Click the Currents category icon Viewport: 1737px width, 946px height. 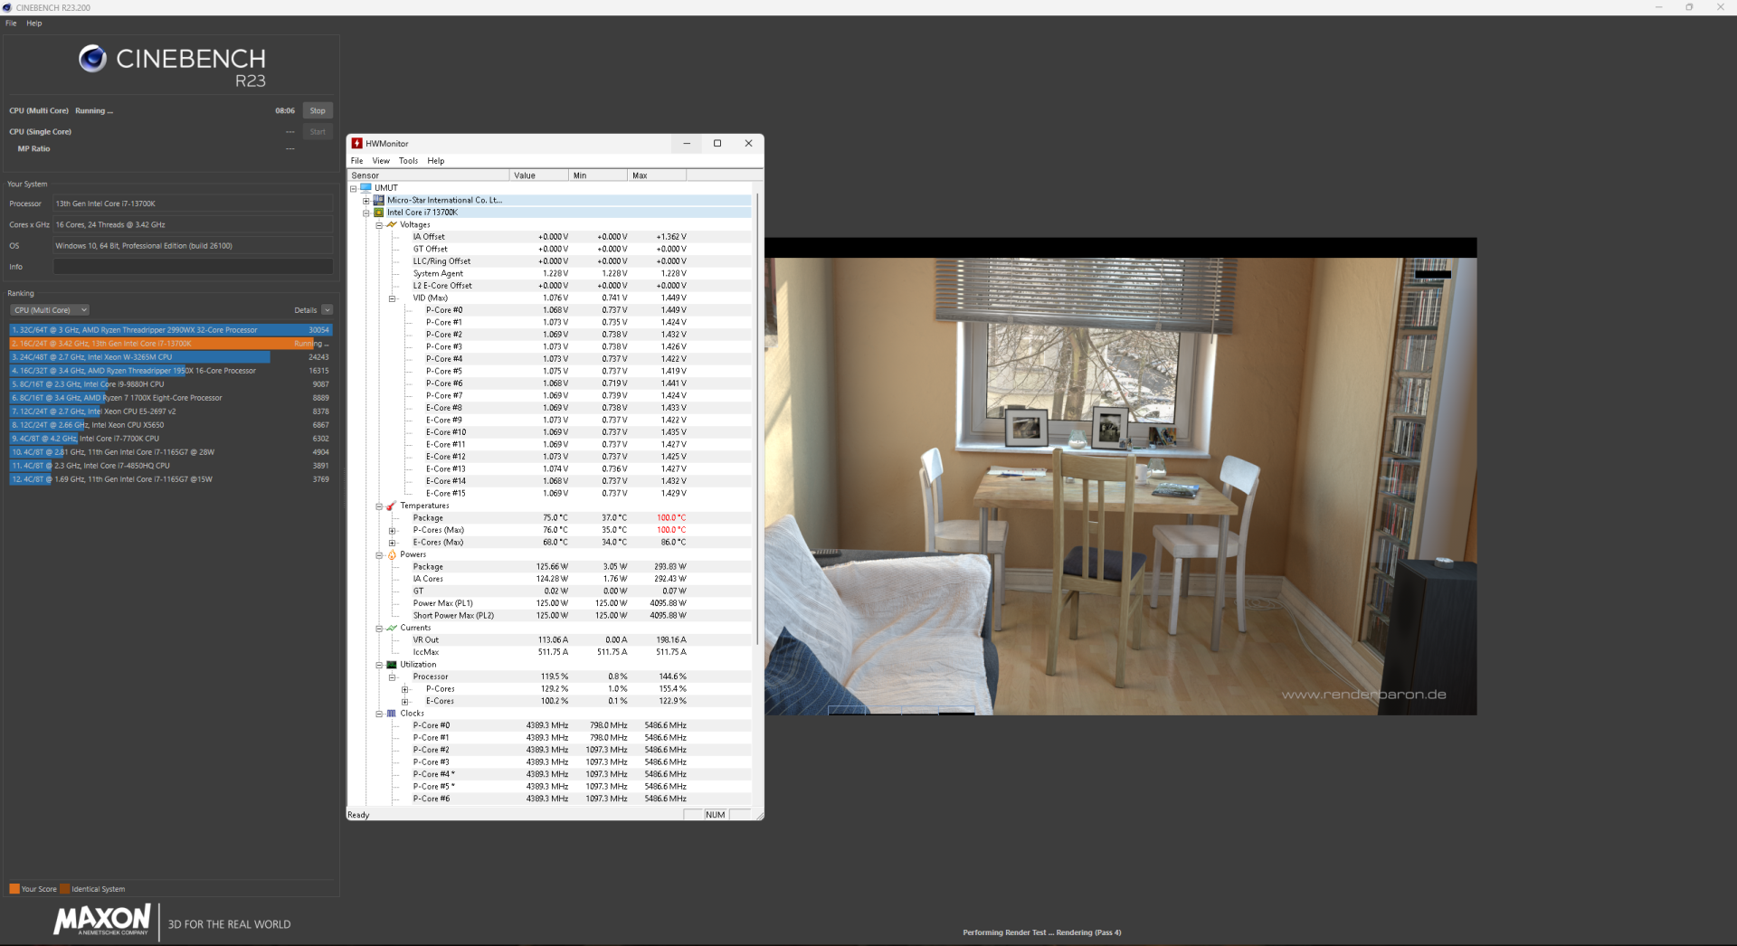click(x=392, y=628)
